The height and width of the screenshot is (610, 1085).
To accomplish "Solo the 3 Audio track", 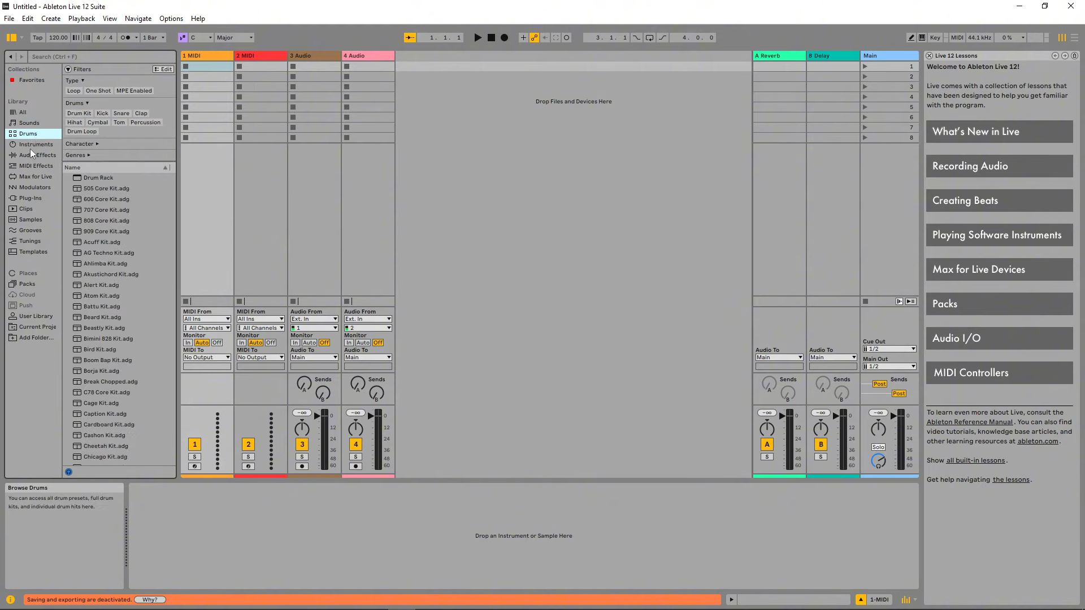I will click(x=302, y=455).
